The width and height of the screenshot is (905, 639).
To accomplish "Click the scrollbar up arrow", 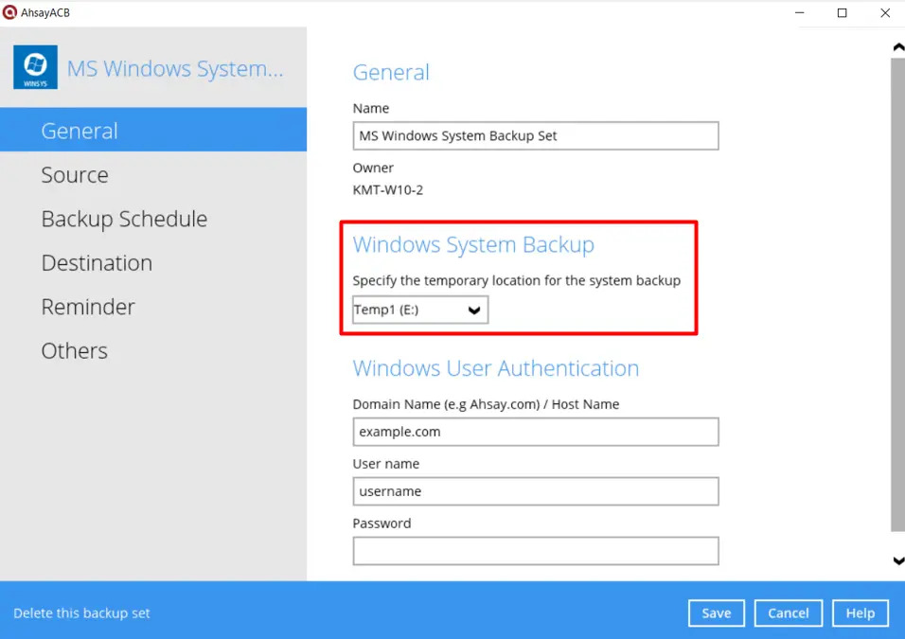I will (897, 47).
